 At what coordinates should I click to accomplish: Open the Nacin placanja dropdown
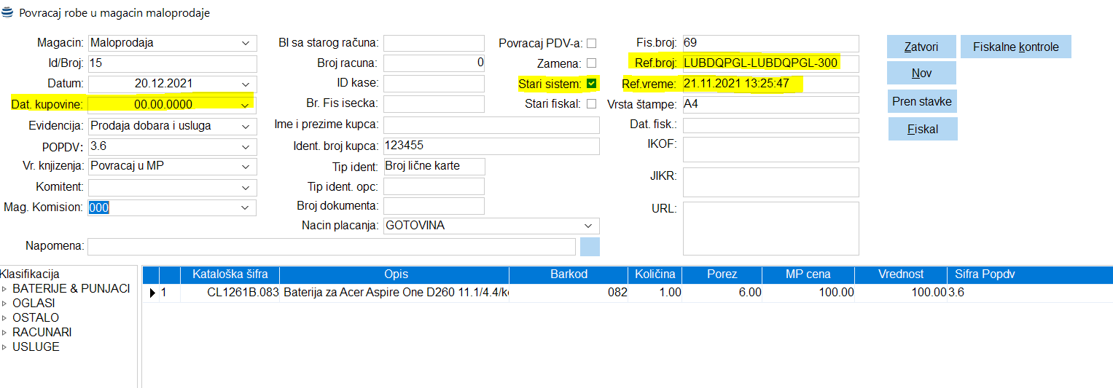587,226
